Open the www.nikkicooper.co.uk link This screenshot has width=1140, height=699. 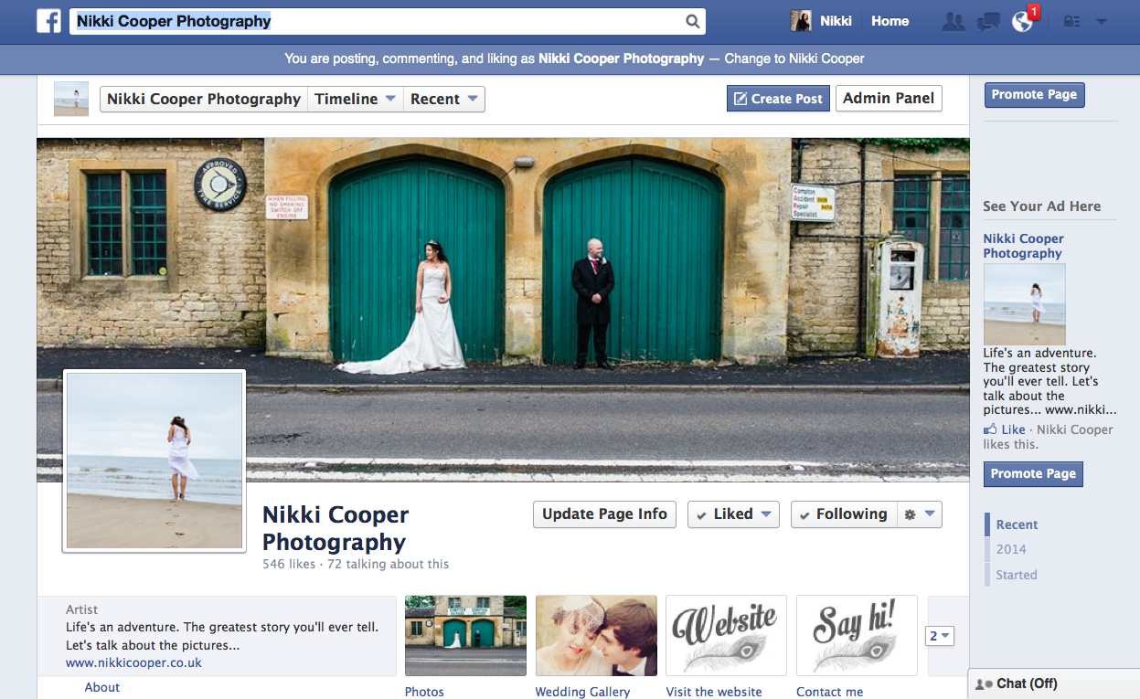pyautogui.click(x=133, y=662)
